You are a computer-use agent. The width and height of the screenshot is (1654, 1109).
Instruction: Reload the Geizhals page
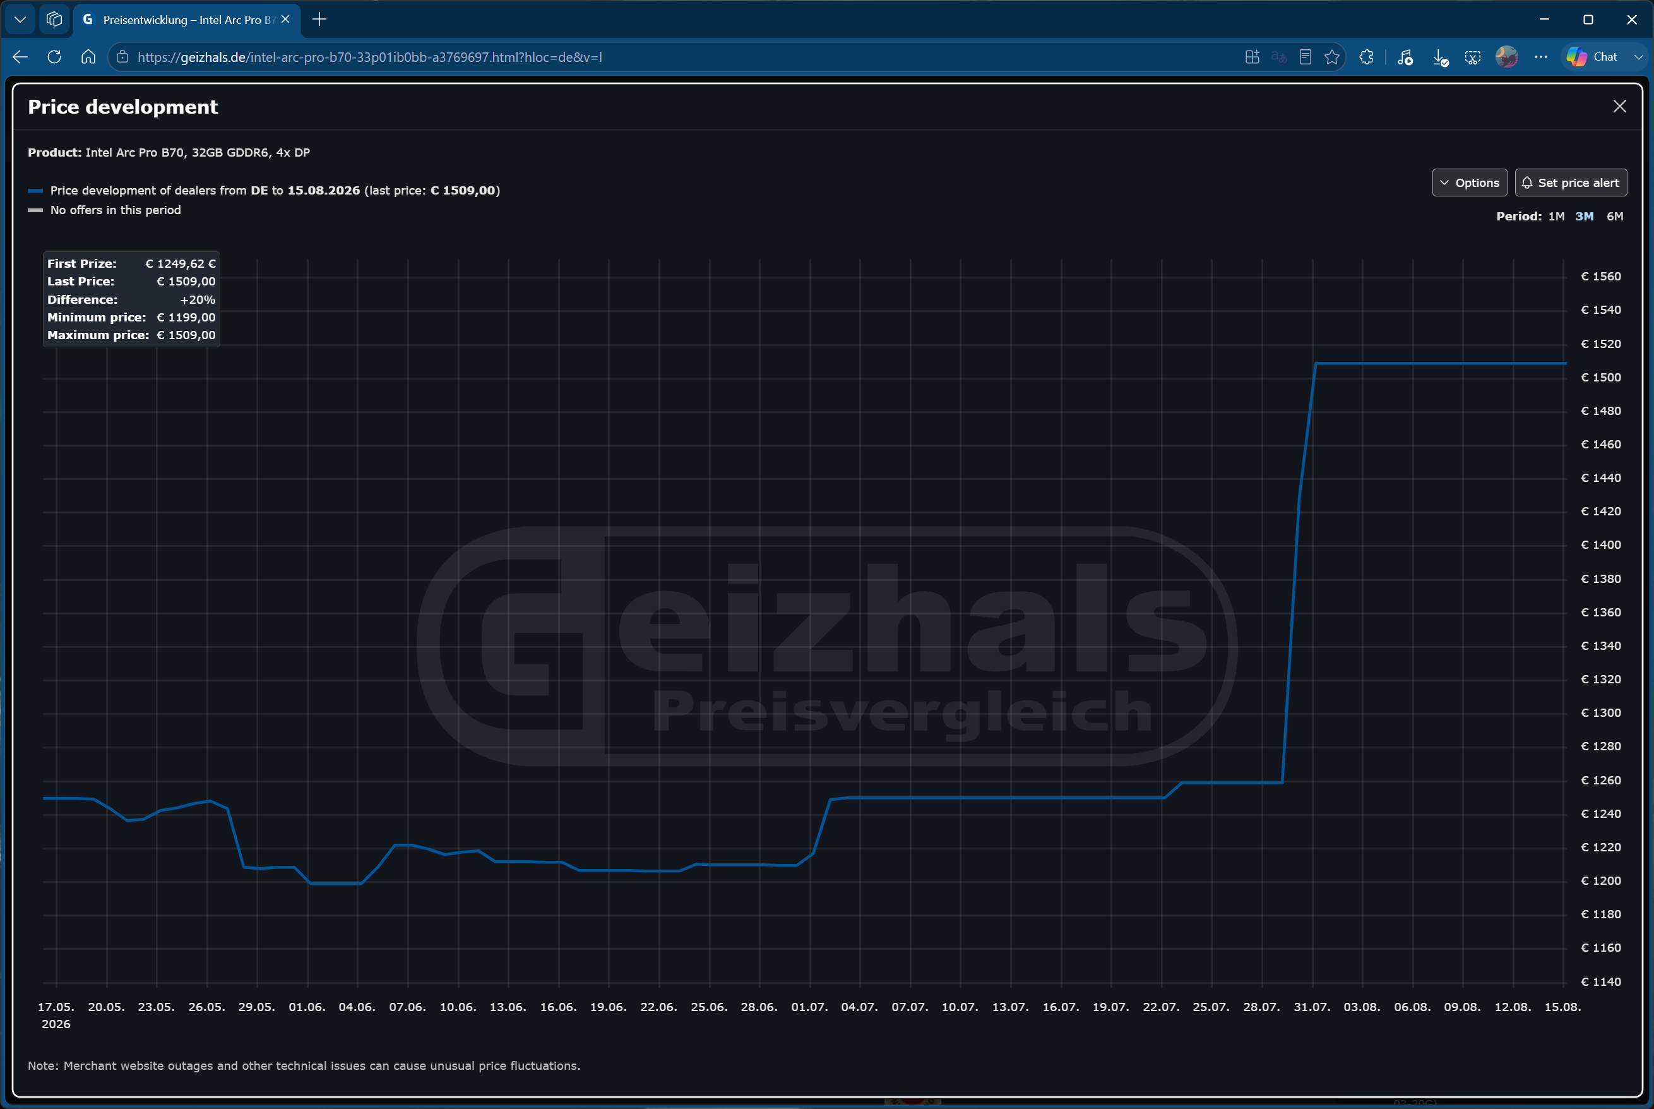coord(54,57)
